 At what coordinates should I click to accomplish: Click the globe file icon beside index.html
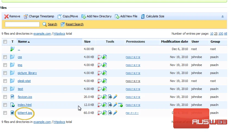point(12,105)
